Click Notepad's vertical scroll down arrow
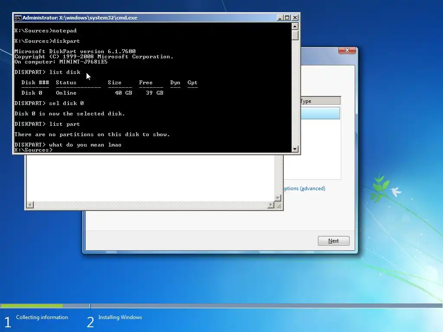 point(278,198)
